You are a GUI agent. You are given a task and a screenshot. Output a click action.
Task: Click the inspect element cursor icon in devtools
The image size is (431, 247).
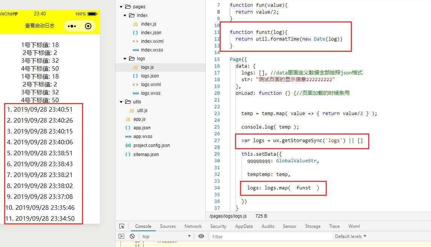(x=122, y=226)
